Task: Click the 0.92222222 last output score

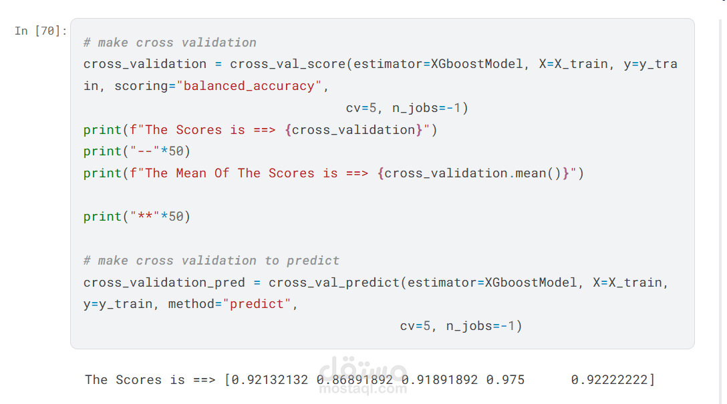Action: tap(609, 380)
